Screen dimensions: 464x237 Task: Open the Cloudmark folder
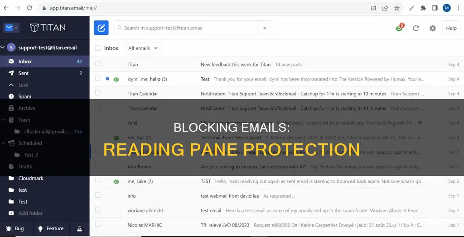[45, 178]
